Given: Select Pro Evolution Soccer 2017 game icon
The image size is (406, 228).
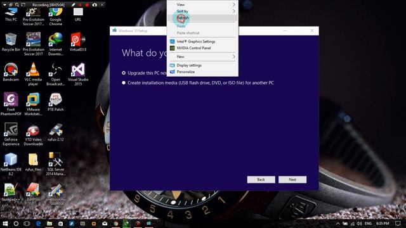Looking at the screenshot, I should pos(33,44).
